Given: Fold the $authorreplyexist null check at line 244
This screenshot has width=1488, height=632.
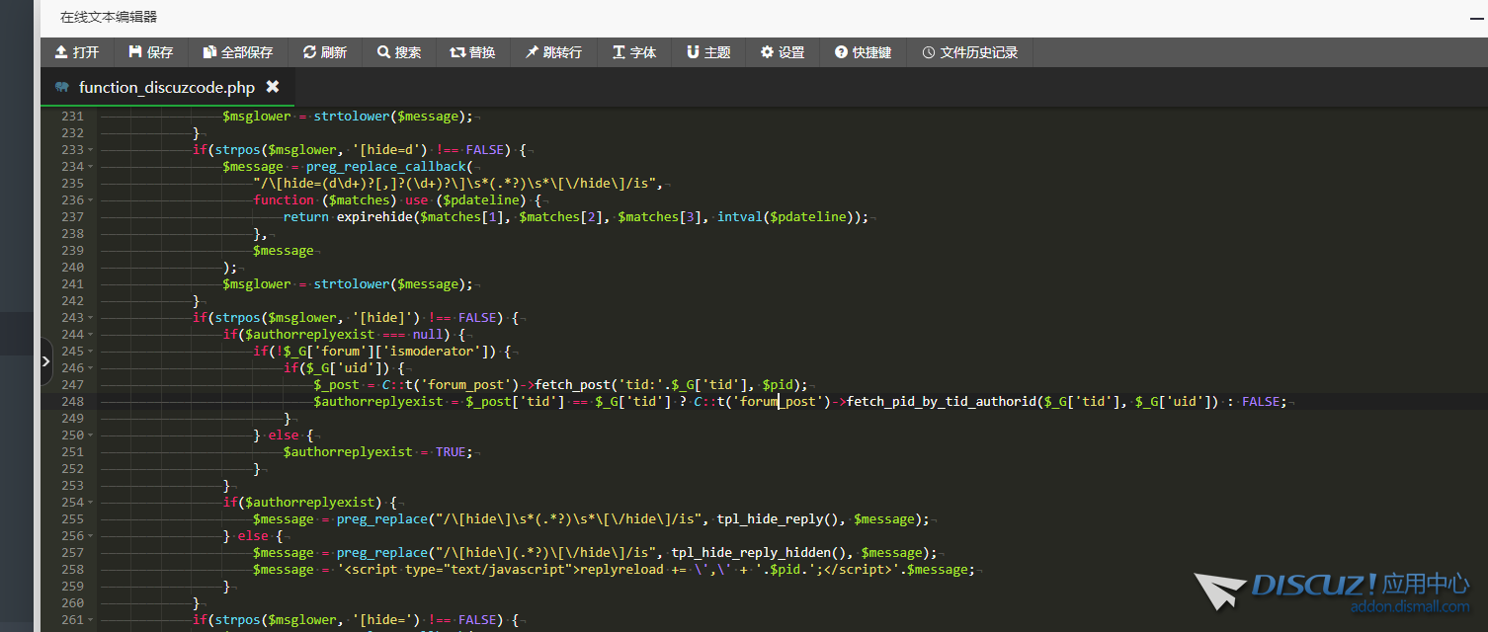Looking at the screenshot, I should [91, 335].
